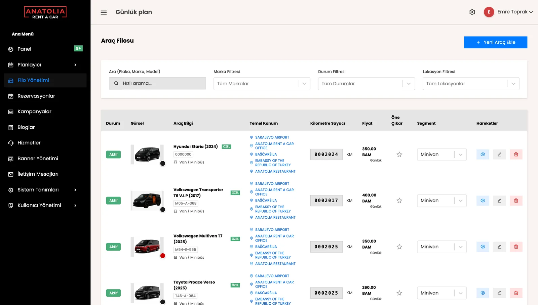Click BAŠČARŠIJA link for Volkswagen Transporter T6
This screenshot has width=538, height=305.
[x=266, y=201]
